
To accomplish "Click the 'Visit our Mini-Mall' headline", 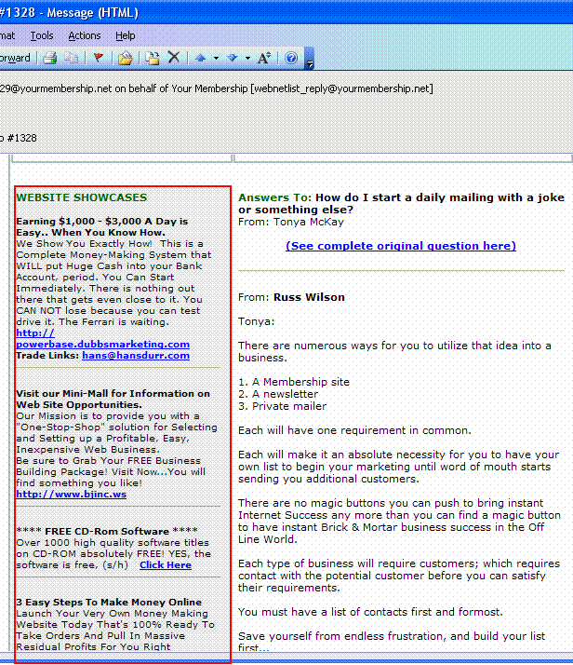I will click(113, 399).
